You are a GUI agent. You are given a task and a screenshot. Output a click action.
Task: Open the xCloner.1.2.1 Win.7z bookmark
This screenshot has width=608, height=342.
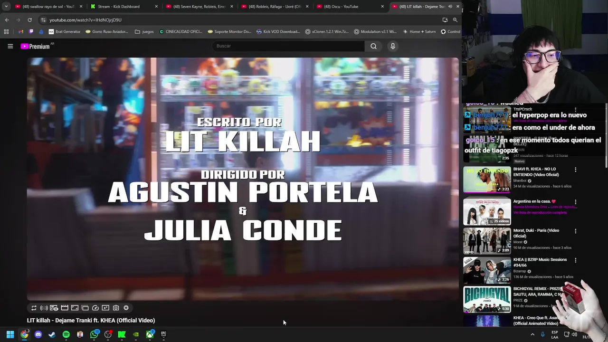pyautogui.click(x=327, y=32)
